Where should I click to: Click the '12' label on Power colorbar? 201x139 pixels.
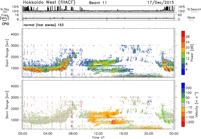click(x=187, y=59)
